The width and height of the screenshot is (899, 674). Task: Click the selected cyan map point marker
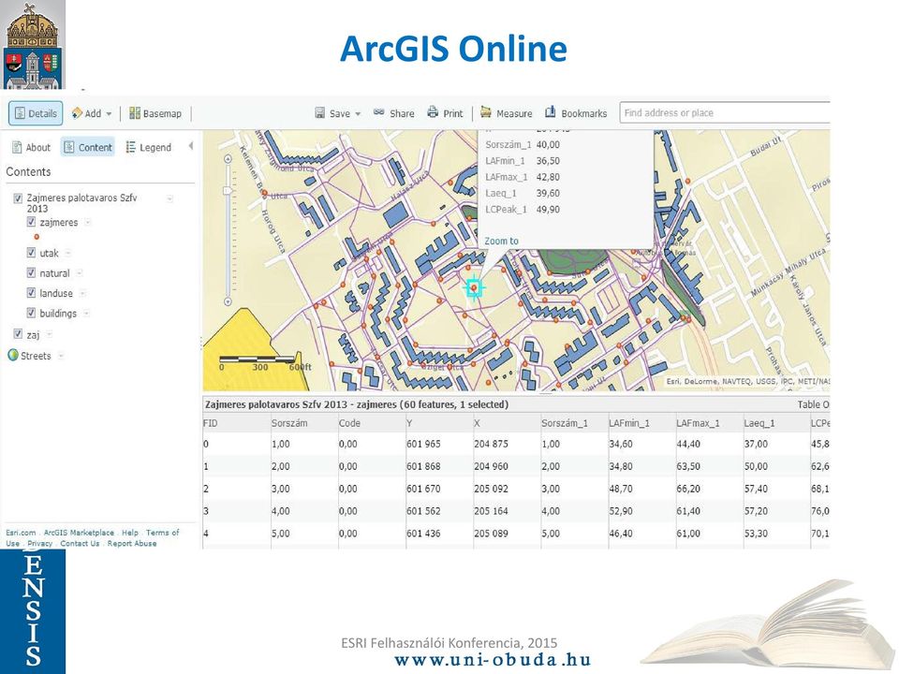pyautogui.click(x=474, y=287)
